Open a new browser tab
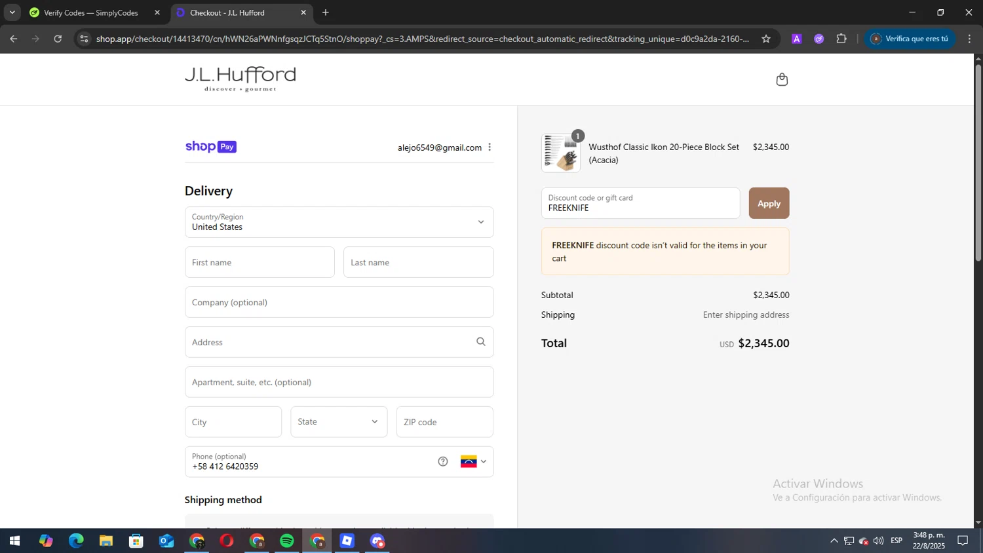This screenshot has width=983, height=553. click(x=326, y=12)
